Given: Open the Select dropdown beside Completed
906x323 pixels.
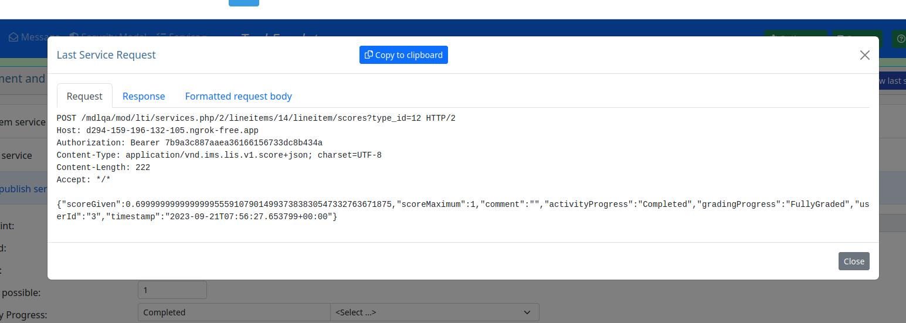Looking at the screenshot, I should [x=435, y=312].
